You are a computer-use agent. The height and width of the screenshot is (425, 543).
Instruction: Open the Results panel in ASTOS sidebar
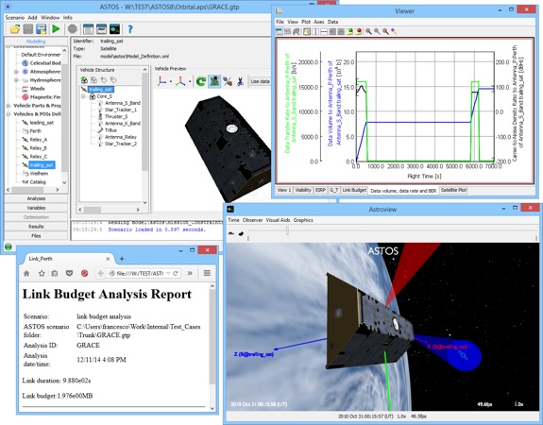[x=36, y=227]
